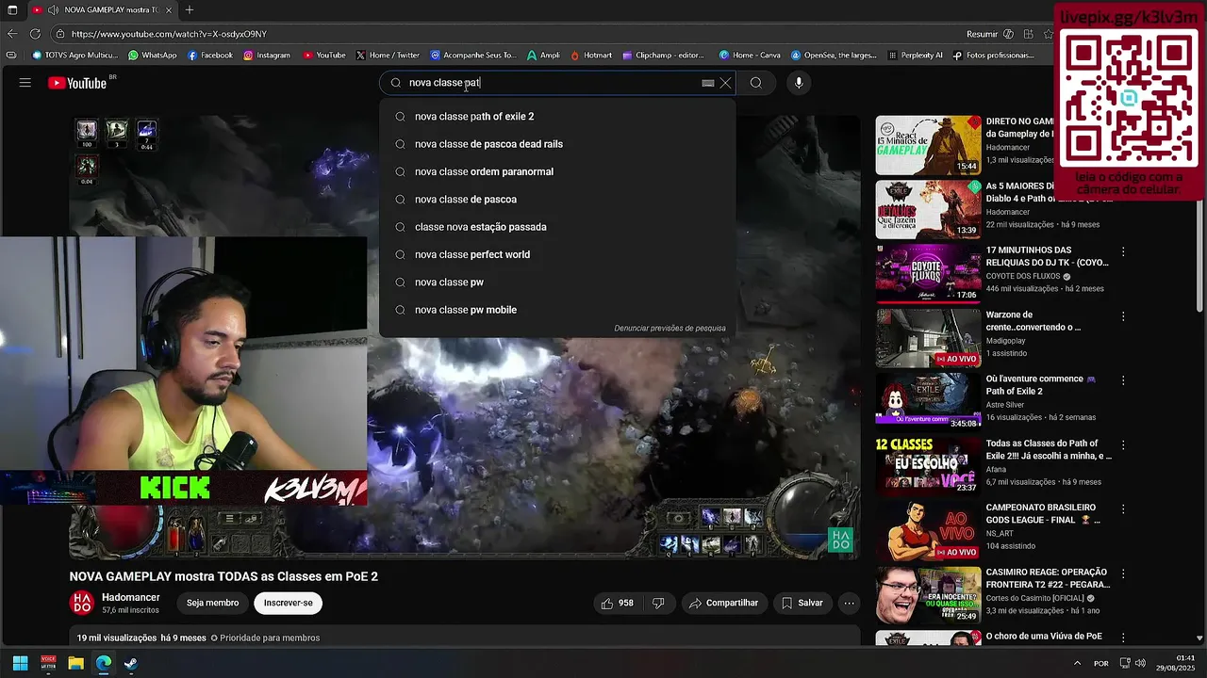Select suggestion 'nova classe ordem paranormal'
The height and width of the screenshot is (678, 1207).
(x=557, y=171)
